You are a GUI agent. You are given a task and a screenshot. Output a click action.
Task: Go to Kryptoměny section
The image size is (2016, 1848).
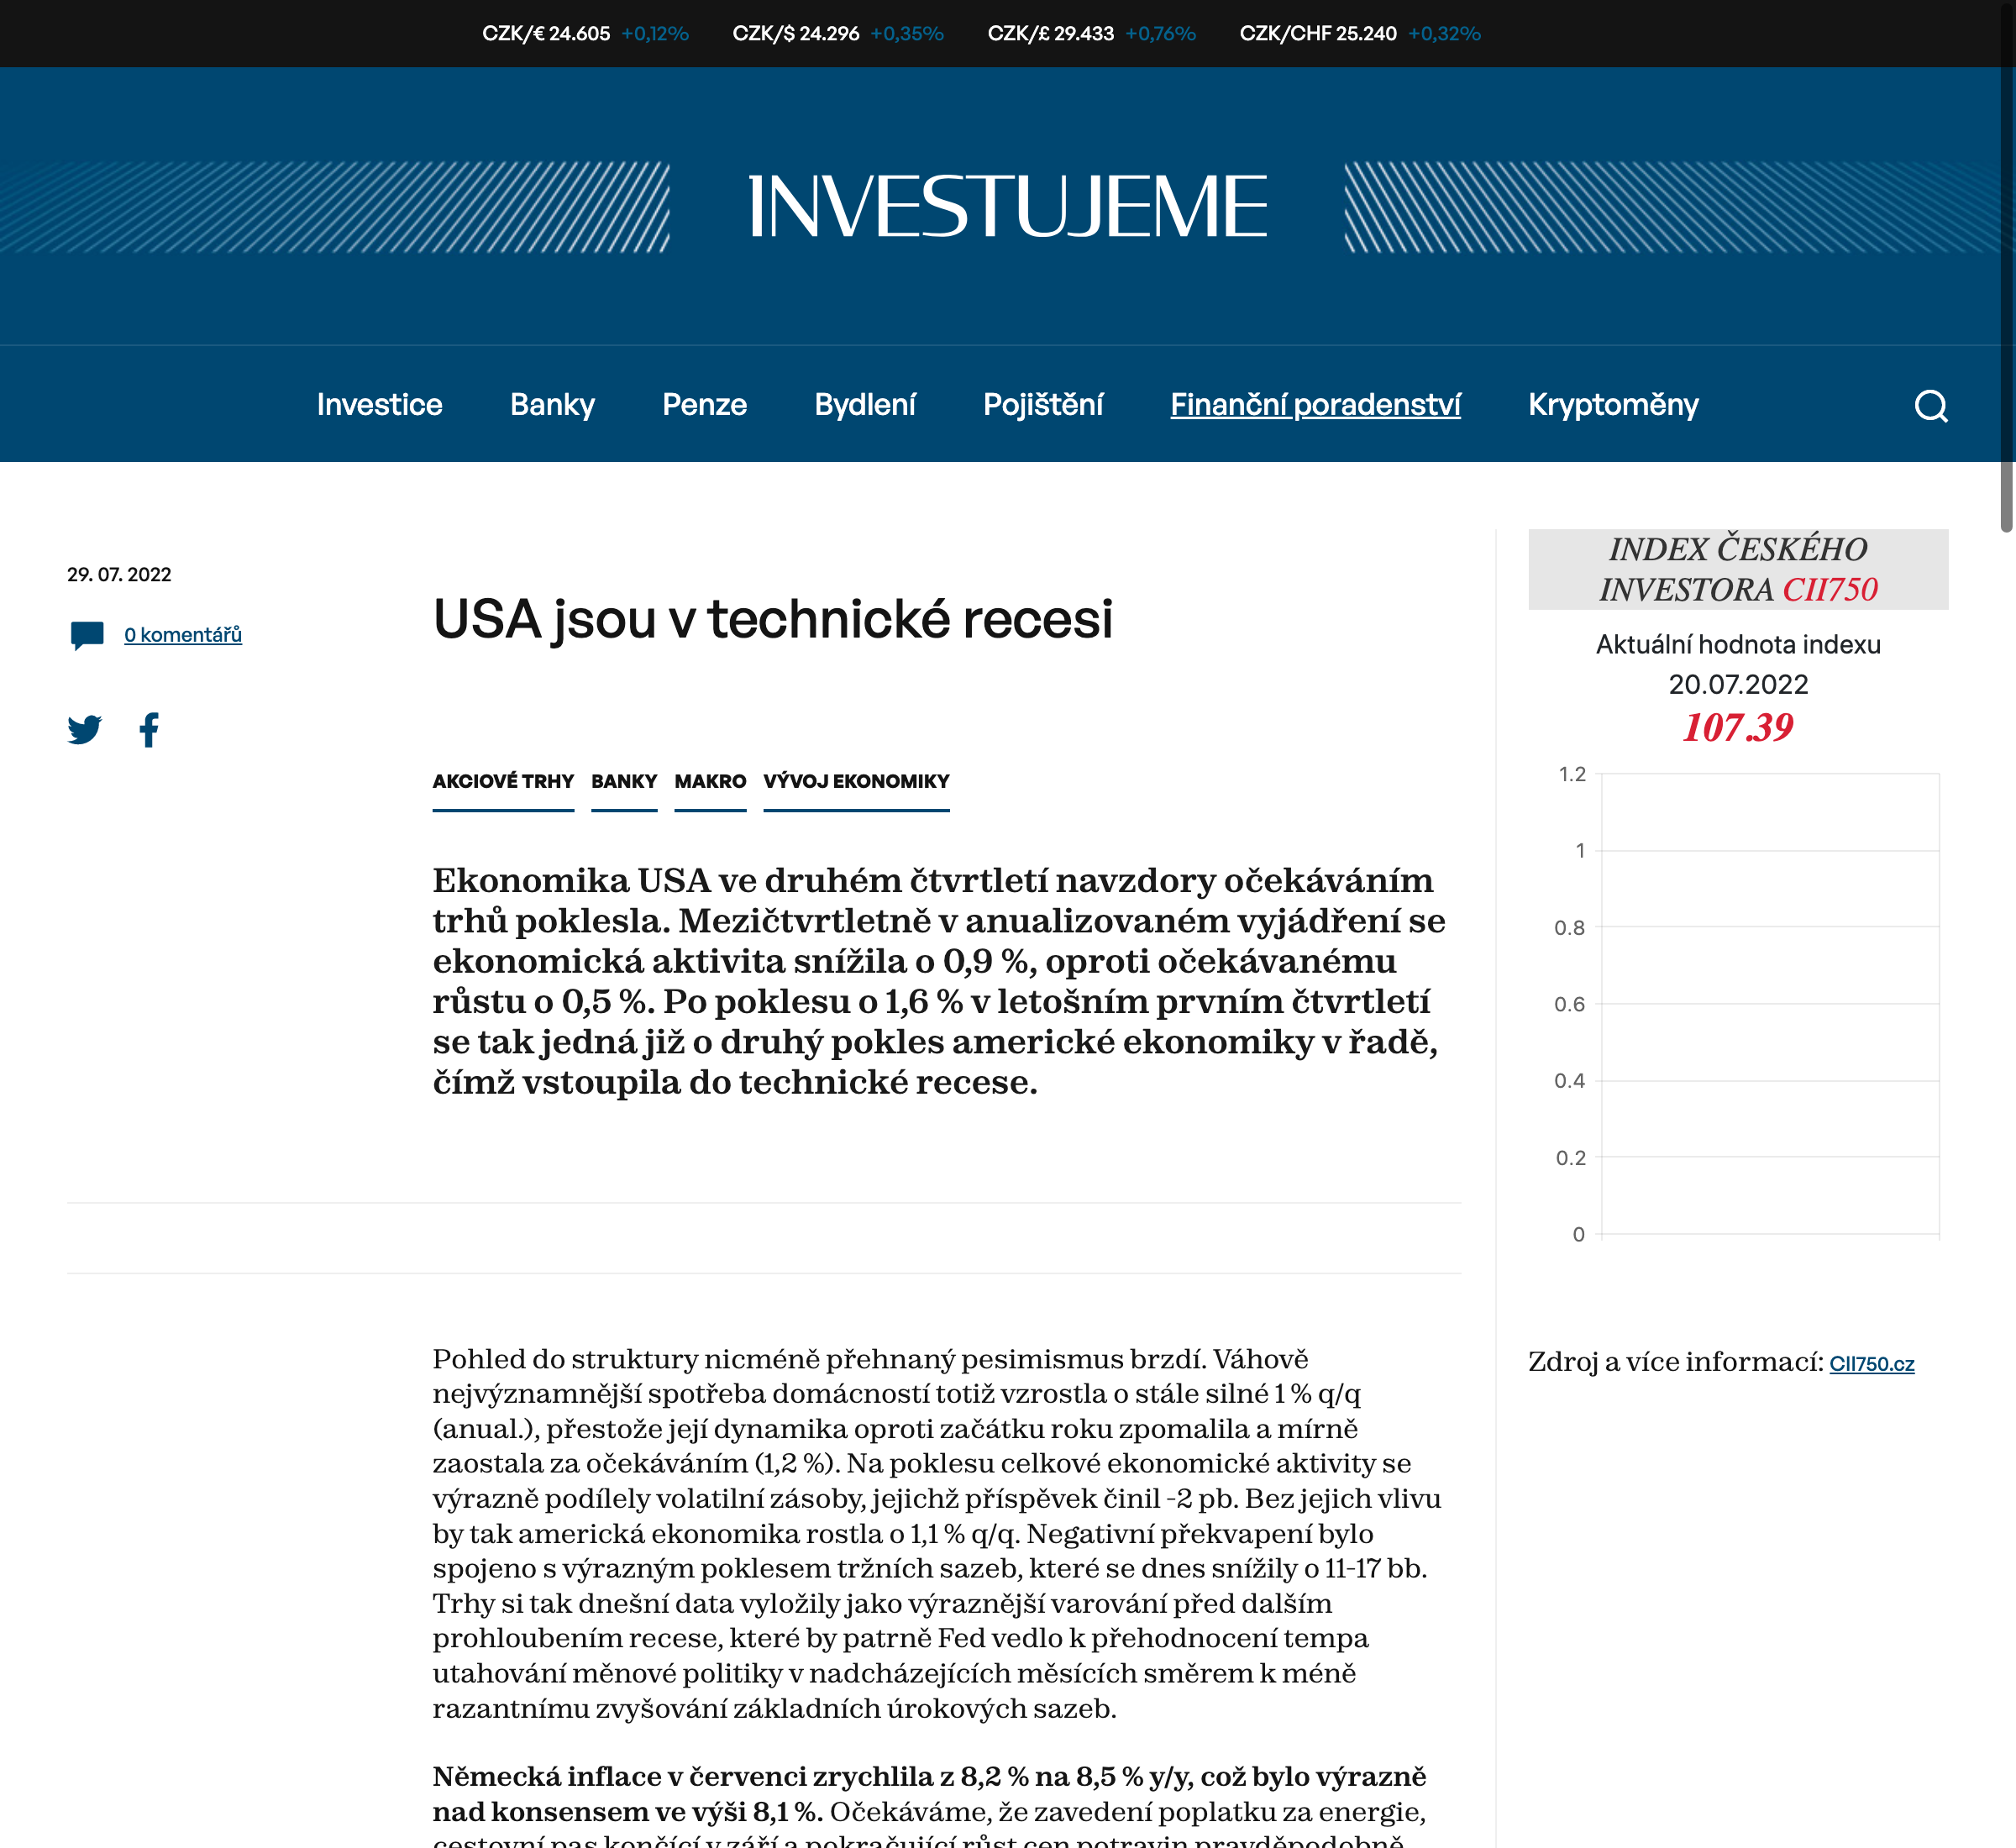(x=1613, y=404)
